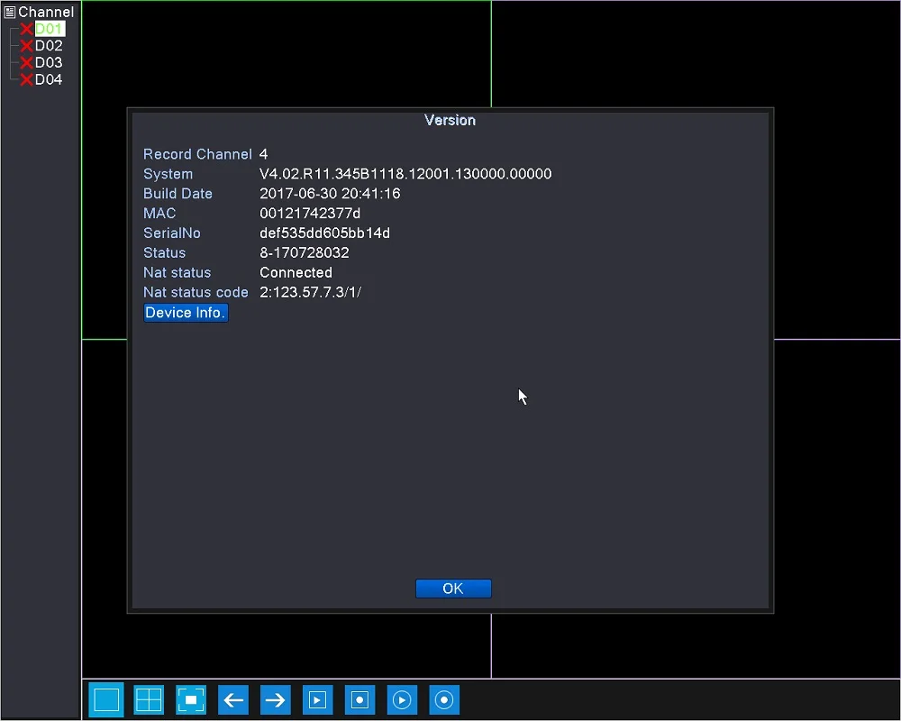This screenshot has height=721, width=901.
Task: Select channel D03 in the tree
Action: (x=49, y=62)
